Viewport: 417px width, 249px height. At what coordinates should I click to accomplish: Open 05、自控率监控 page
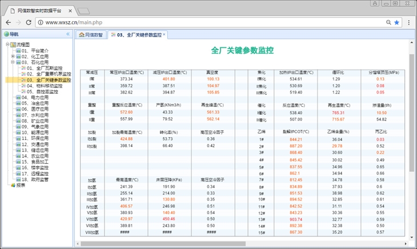tap(42, 91)
